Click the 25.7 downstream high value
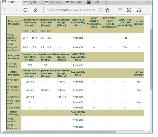Screen dimensions: 158x137 25,38
